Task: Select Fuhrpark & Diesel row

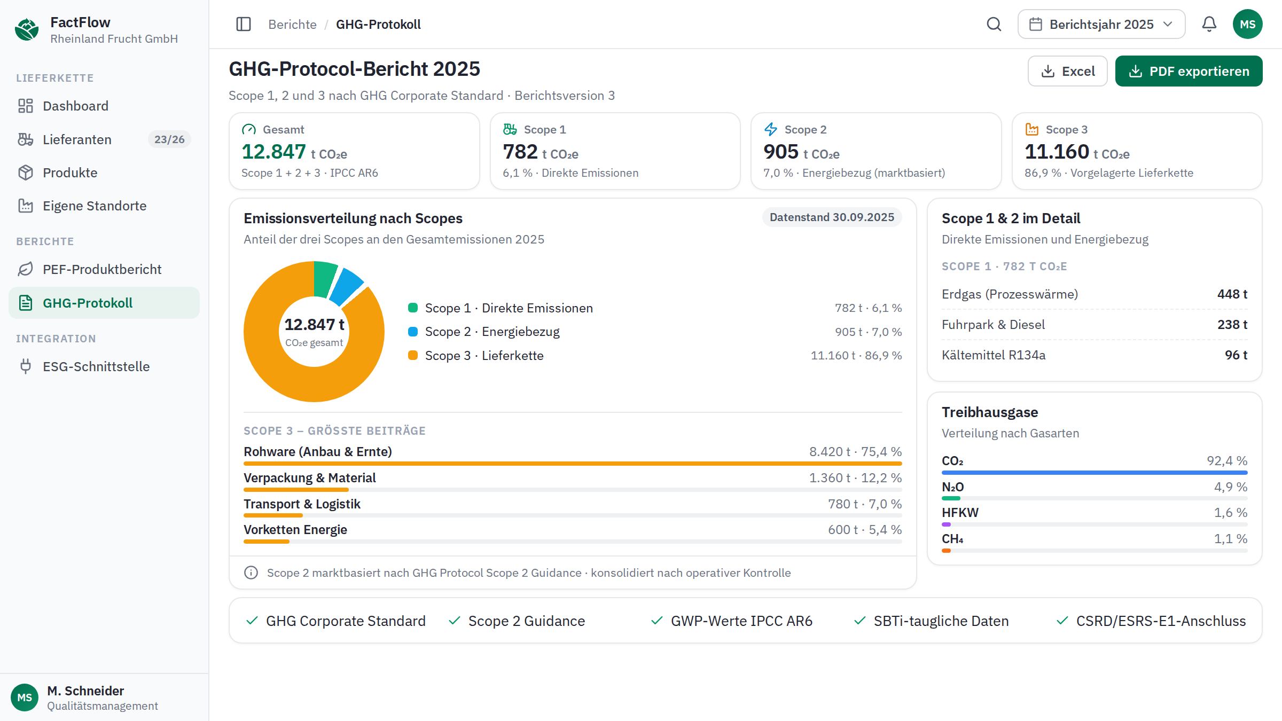Action: pos(1095,325)
